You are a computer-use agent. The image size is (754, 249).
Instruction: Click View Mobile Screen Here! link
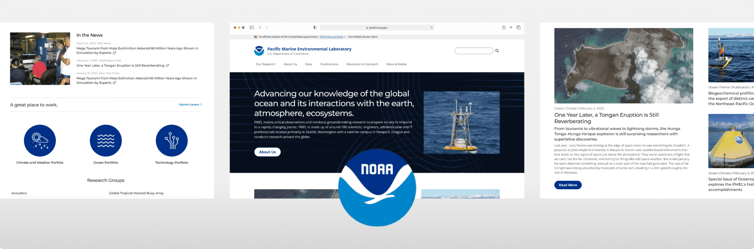click(363, 37)
